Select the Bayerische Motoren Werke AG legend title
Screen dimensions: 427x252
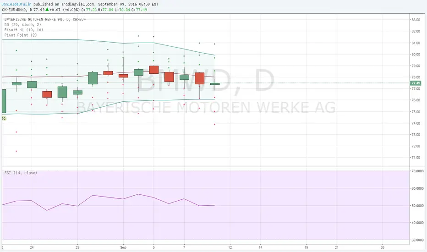[45, 20]
